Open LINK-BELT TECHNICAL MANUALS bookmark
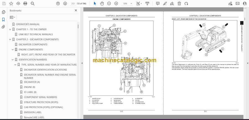This screenshot has height=120, width=249. click(36, 34)
